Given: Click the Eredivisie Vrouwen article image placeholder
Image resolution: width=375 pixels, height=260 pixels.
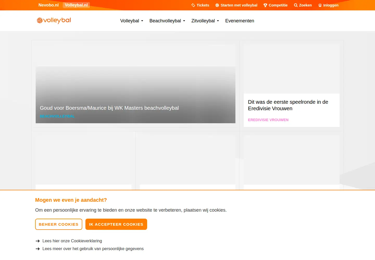Looking at the screenshot, I should 292,69.
